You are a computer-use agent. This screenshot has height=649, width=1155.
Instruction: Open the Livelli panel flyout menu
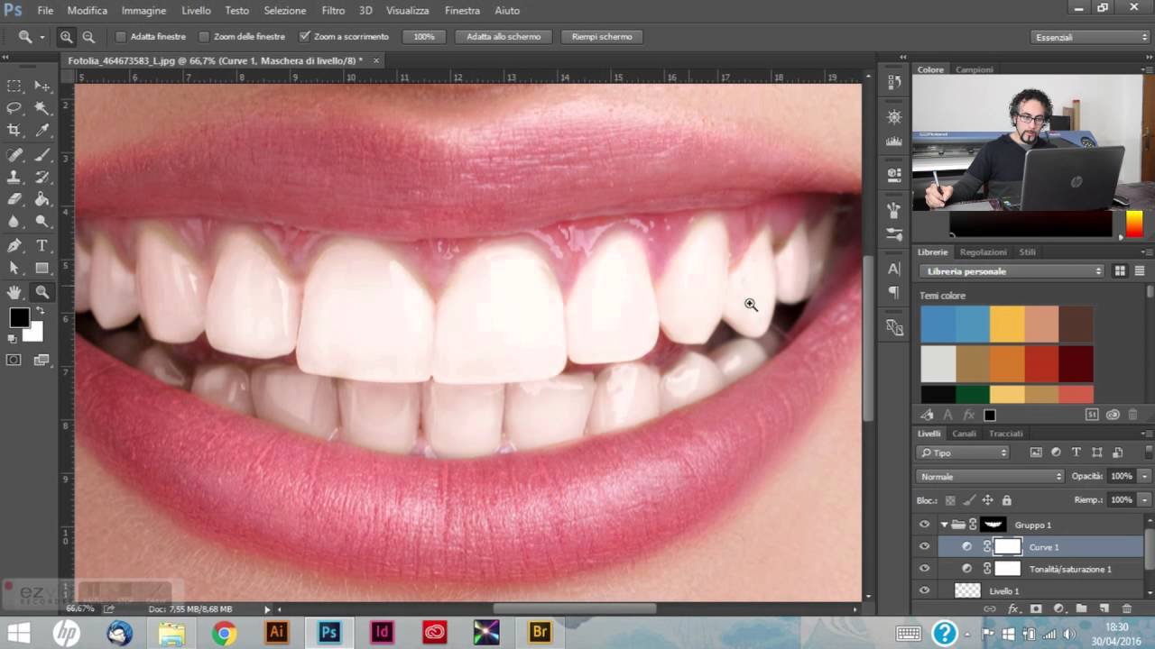(x=1145, y=434)
